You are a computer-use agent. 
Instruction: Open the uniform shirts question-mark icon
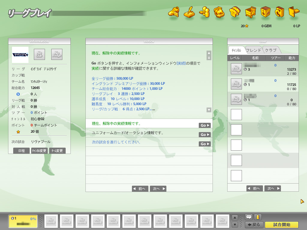click(x=235, y=12)
